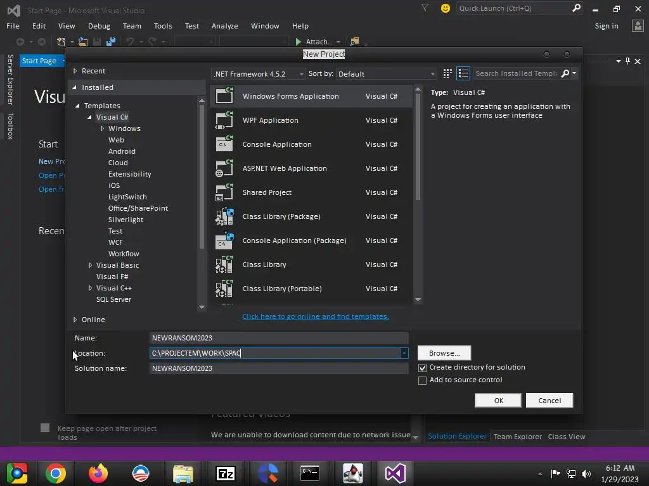Open the File menu
This screenshot has height=486, width=649.
(x=13, y=25)
